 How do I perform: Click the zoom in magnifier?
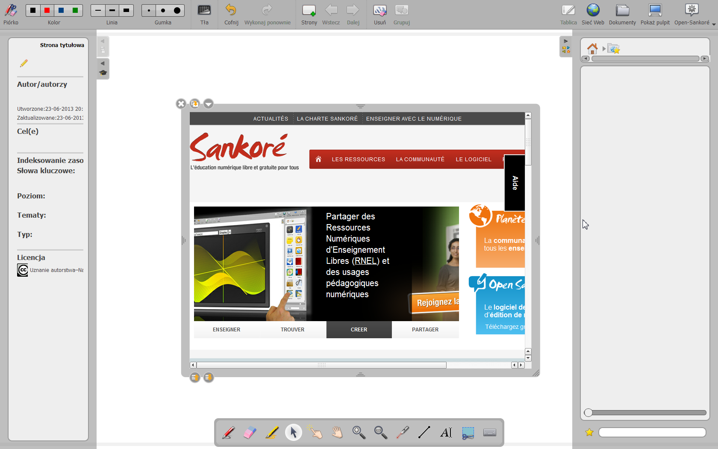point(359,433)
